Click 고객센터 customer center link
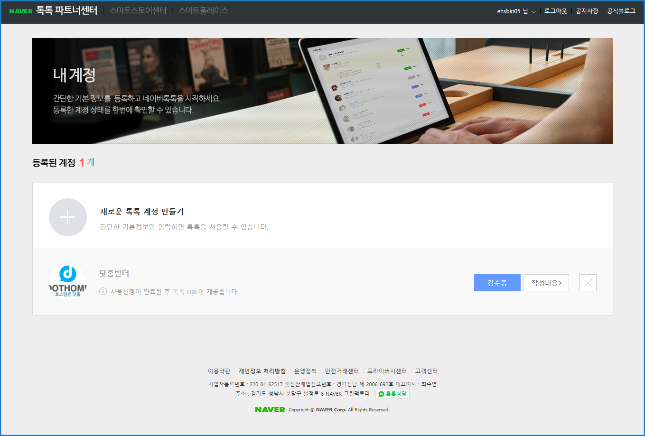The height and width of the screenshot is (436, 645). tap(426, 371)
